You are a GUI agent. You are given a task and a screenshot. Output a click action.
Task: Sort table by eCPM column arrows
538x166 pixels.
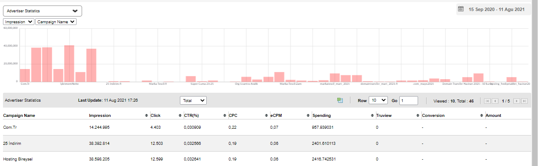308,115
